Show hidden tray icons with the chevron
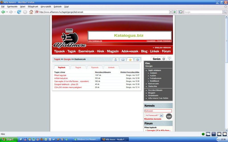228x142 pixels. (x=218, y=139)
